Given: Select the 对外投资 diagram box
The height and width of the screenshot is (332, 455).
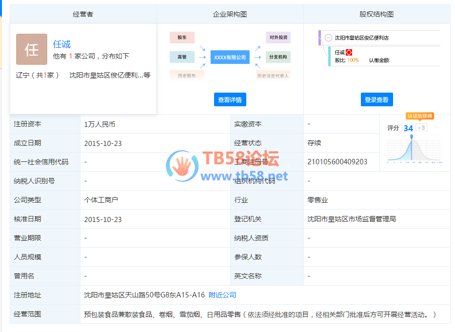Looking at the screenshot, I should 278,38.
